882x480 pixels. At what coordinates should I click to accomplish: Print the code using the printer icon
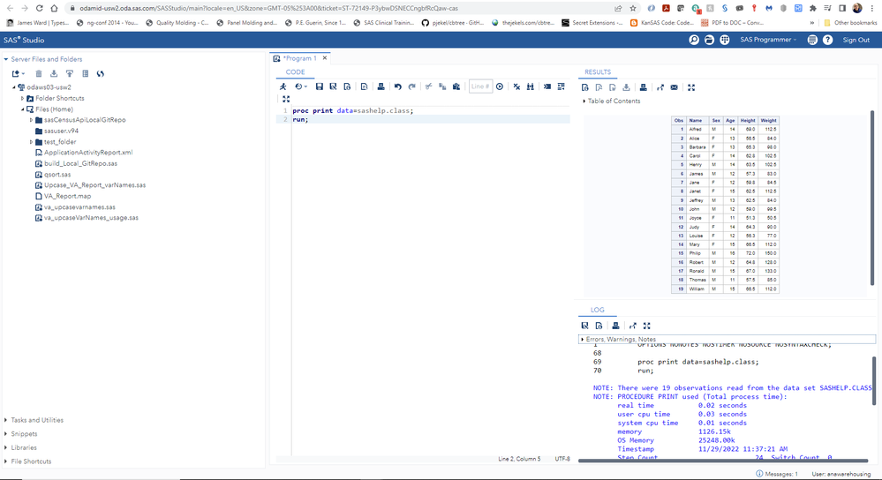381,86
